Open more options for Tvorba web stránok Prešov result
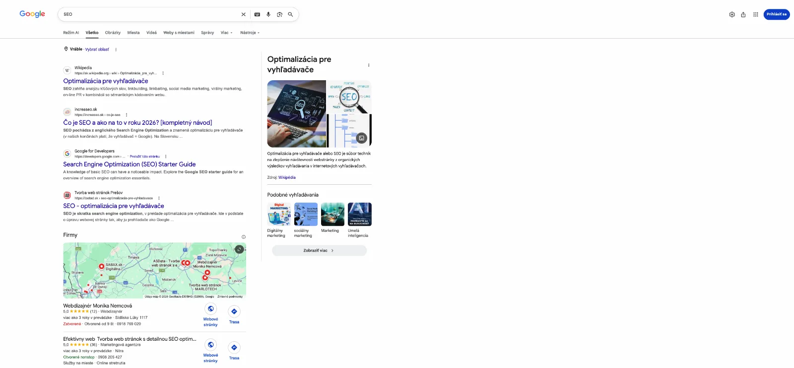 coord(159,198)
